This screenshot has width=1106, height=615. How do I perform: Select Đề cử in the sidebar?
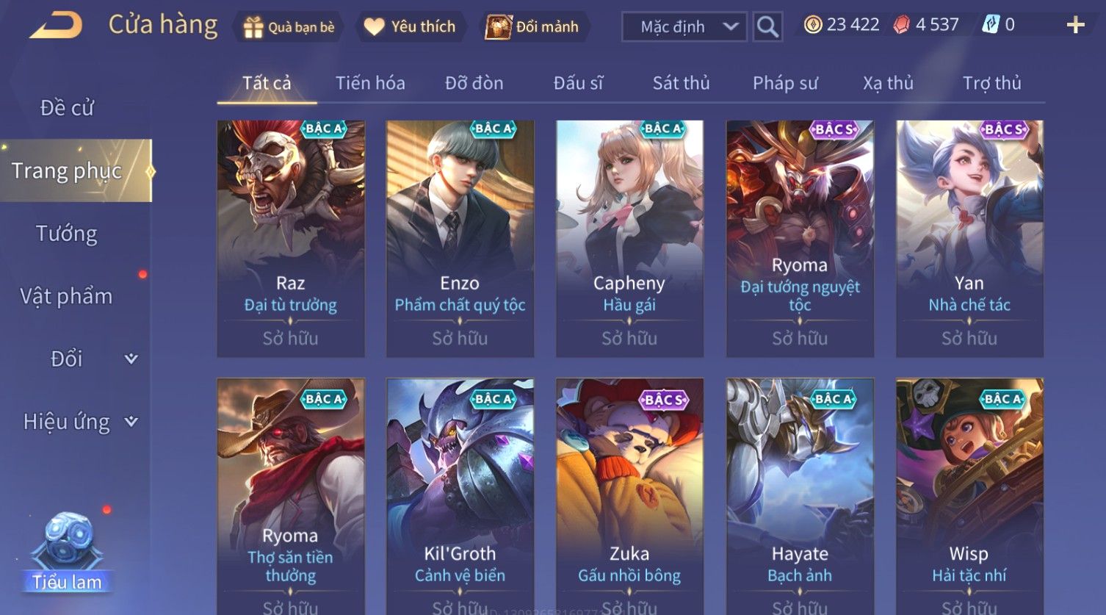[x=67, y=108]
